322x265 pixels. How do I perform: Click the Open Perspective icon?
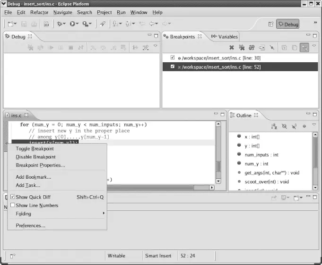coord(271,24)
